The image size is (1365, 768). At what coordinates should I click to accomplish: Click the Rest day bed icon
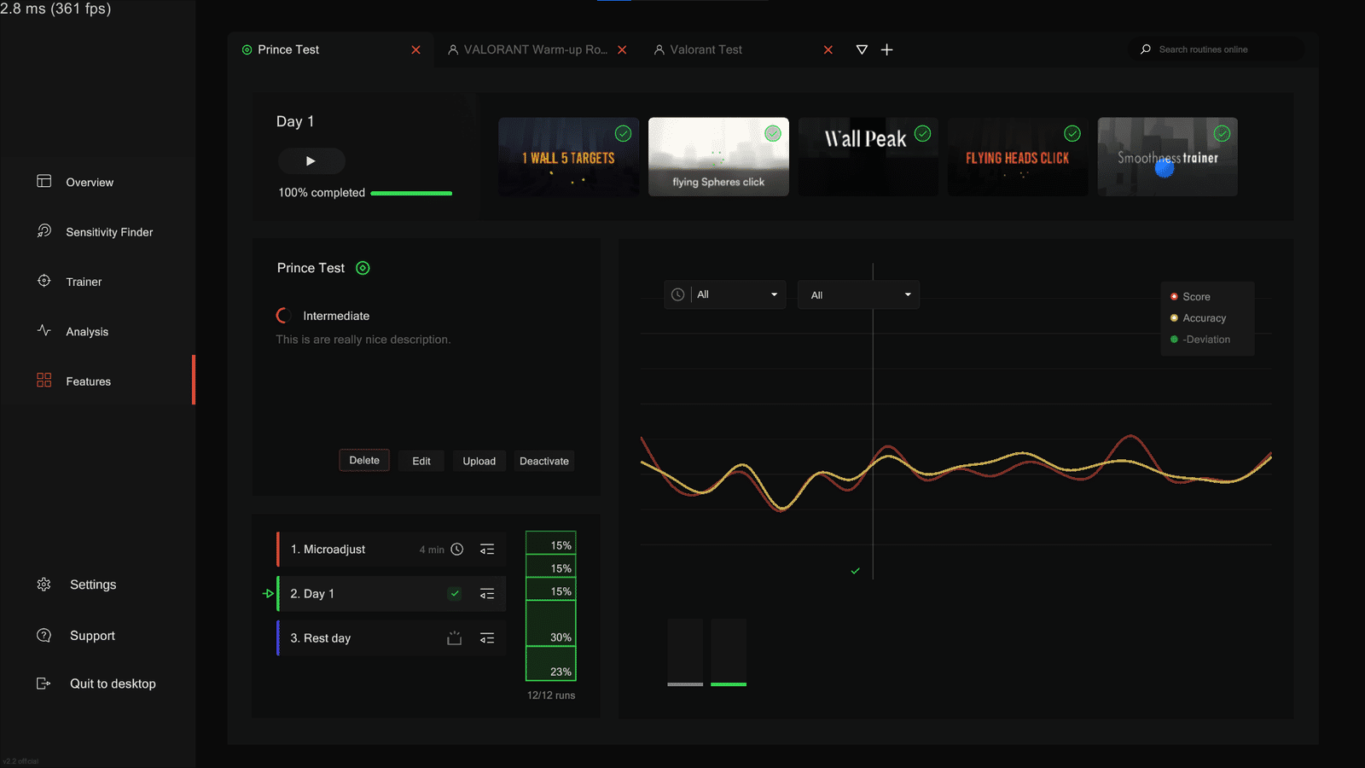[455, 638]
